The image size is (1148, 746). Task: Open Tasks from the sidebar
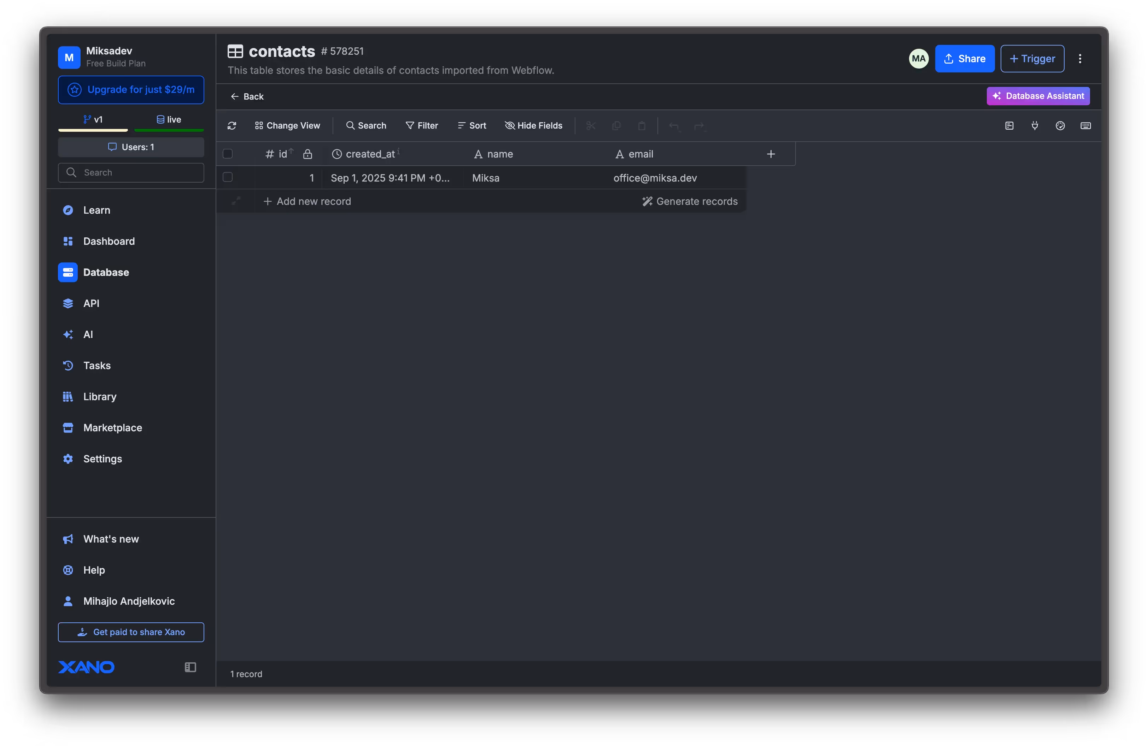(96, 365)
